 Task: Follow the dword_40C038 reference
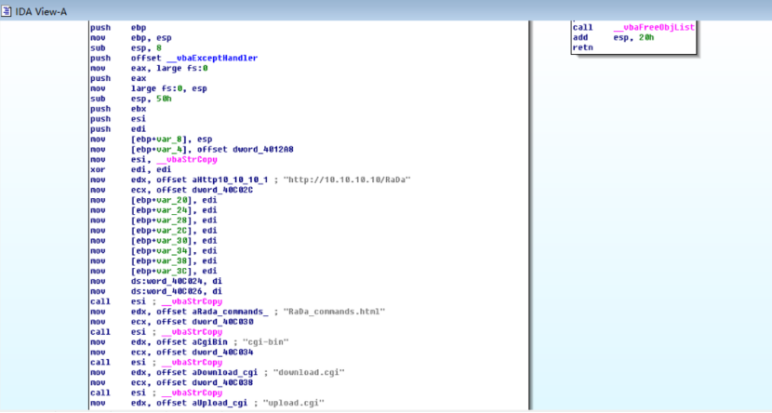[x=222, y=382]
